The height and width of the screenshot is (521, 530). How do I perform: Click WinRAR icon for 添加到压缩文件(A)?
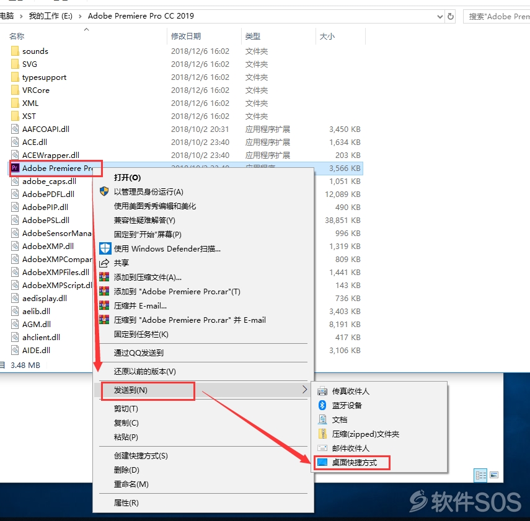pyautogui.click(x=104, y=277)
